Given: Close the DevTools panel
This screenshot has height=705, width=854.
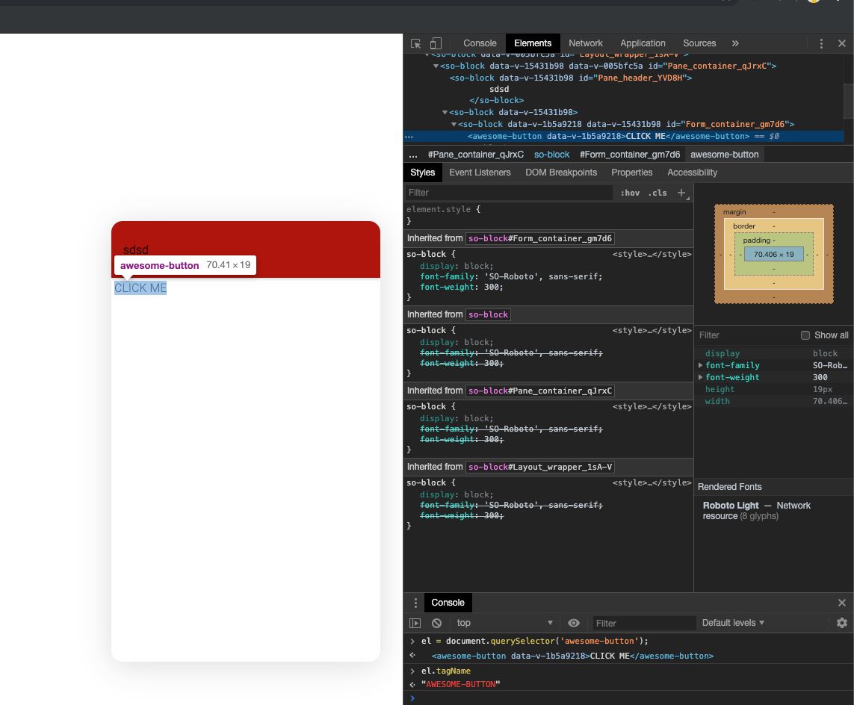Looking at the screenshot, I should [842, 43].
